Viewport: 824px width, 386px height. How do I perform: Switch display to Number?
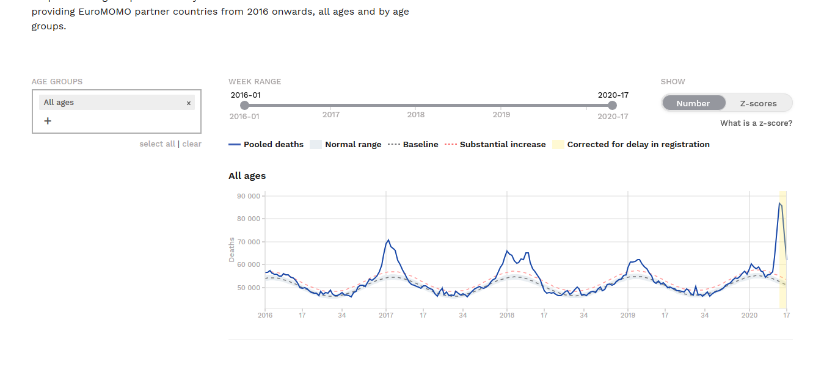click(x=693, y=103)
